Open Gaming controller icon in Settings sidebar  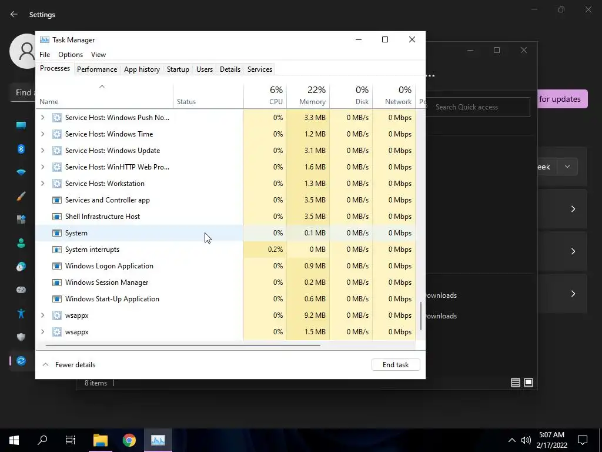click(21, 290)
